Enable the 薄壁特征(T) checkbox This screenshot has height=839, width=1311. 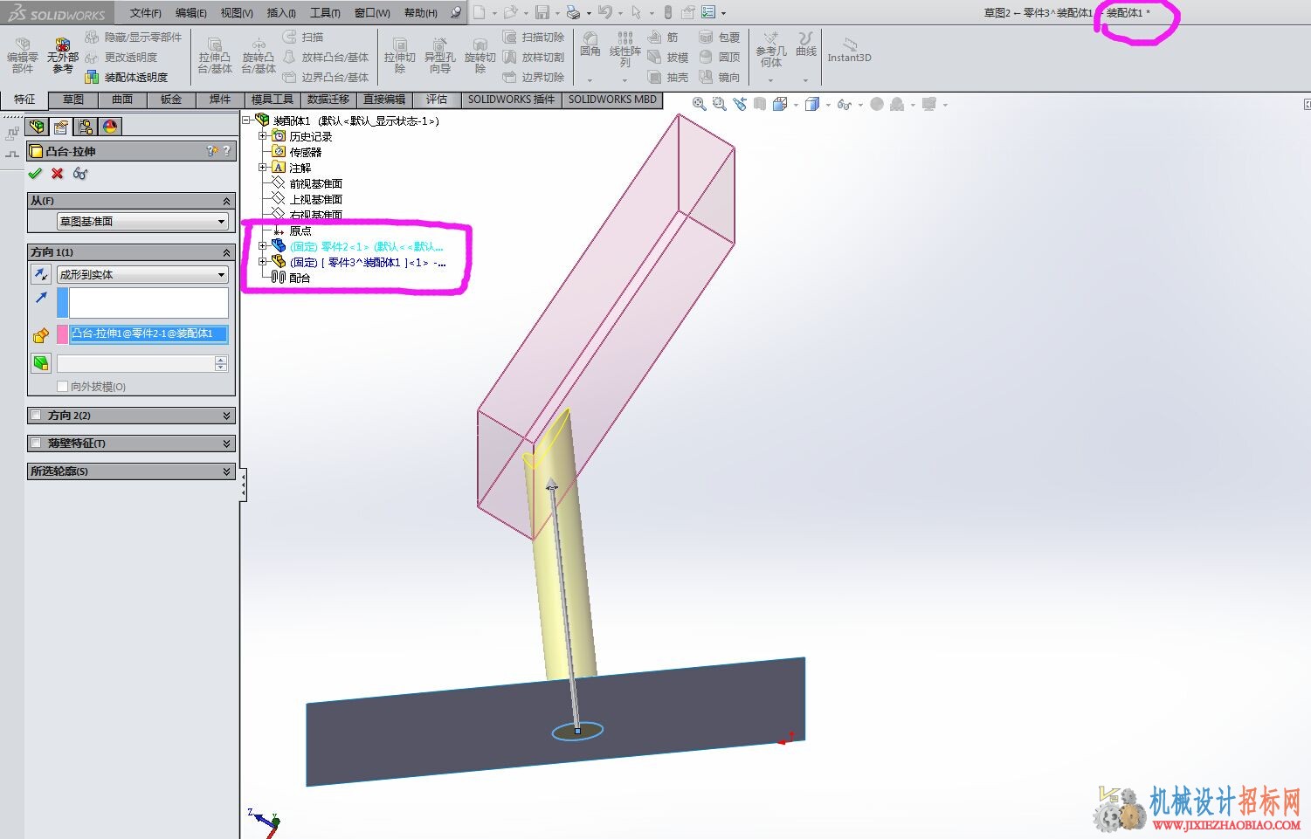36,444
